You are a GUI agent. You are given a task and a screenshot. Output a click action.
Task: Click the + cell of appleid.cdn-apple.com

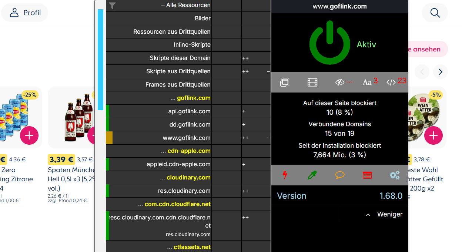tap(256, 164)
